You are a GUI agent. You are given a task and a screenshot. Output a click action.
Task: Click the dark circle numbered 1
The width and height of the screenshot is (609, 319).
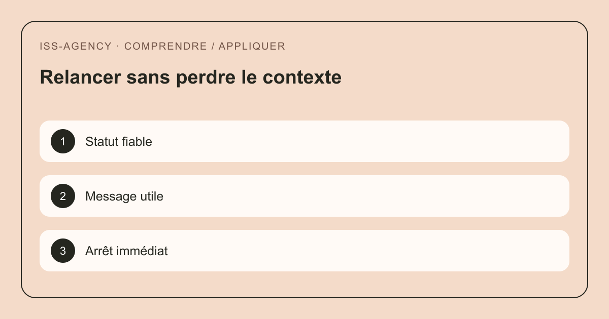coord(63,141)
